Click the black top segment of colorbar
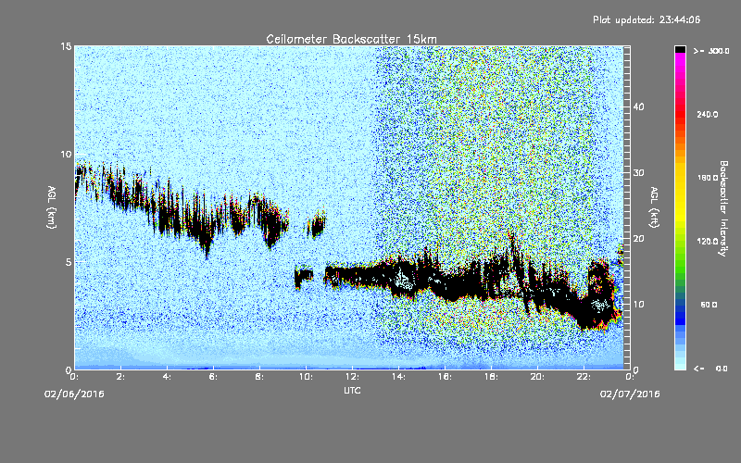 (680, 49)
